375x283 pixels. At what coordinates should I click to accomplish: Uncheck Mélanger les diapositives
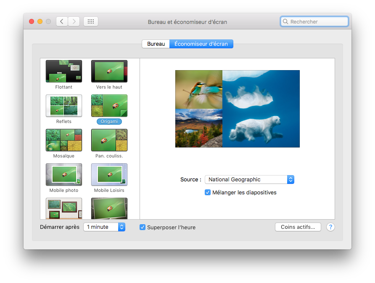208,192
